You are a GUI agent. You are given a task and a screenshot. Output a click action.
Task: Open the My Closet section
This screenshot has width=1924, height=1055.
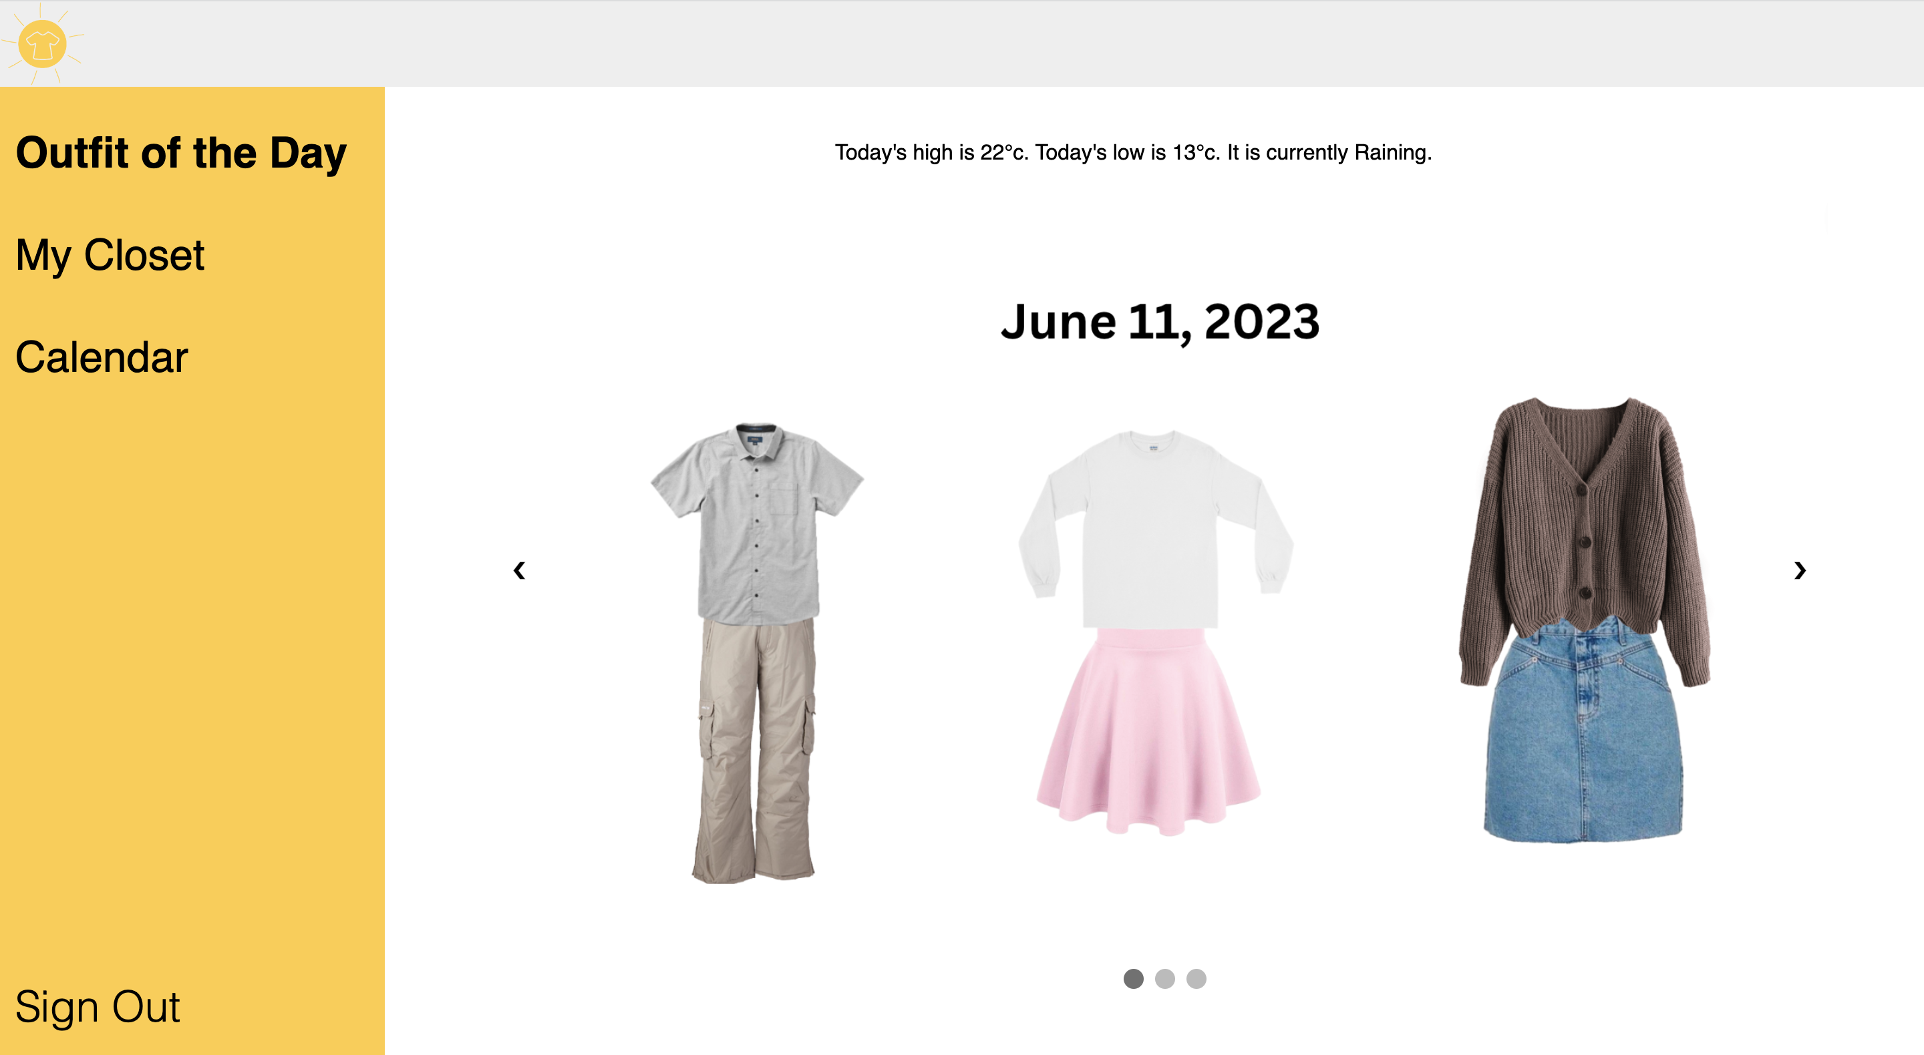pyautogui.click(x=110, y=255)
